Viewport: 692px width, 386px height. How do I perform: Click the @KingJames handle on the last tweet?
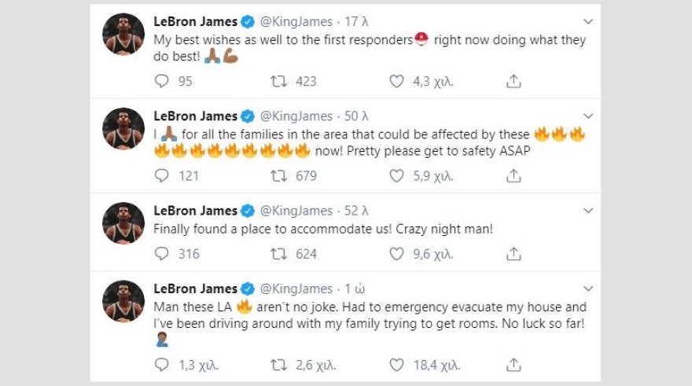pyautogui.click(x=296, y=289)
